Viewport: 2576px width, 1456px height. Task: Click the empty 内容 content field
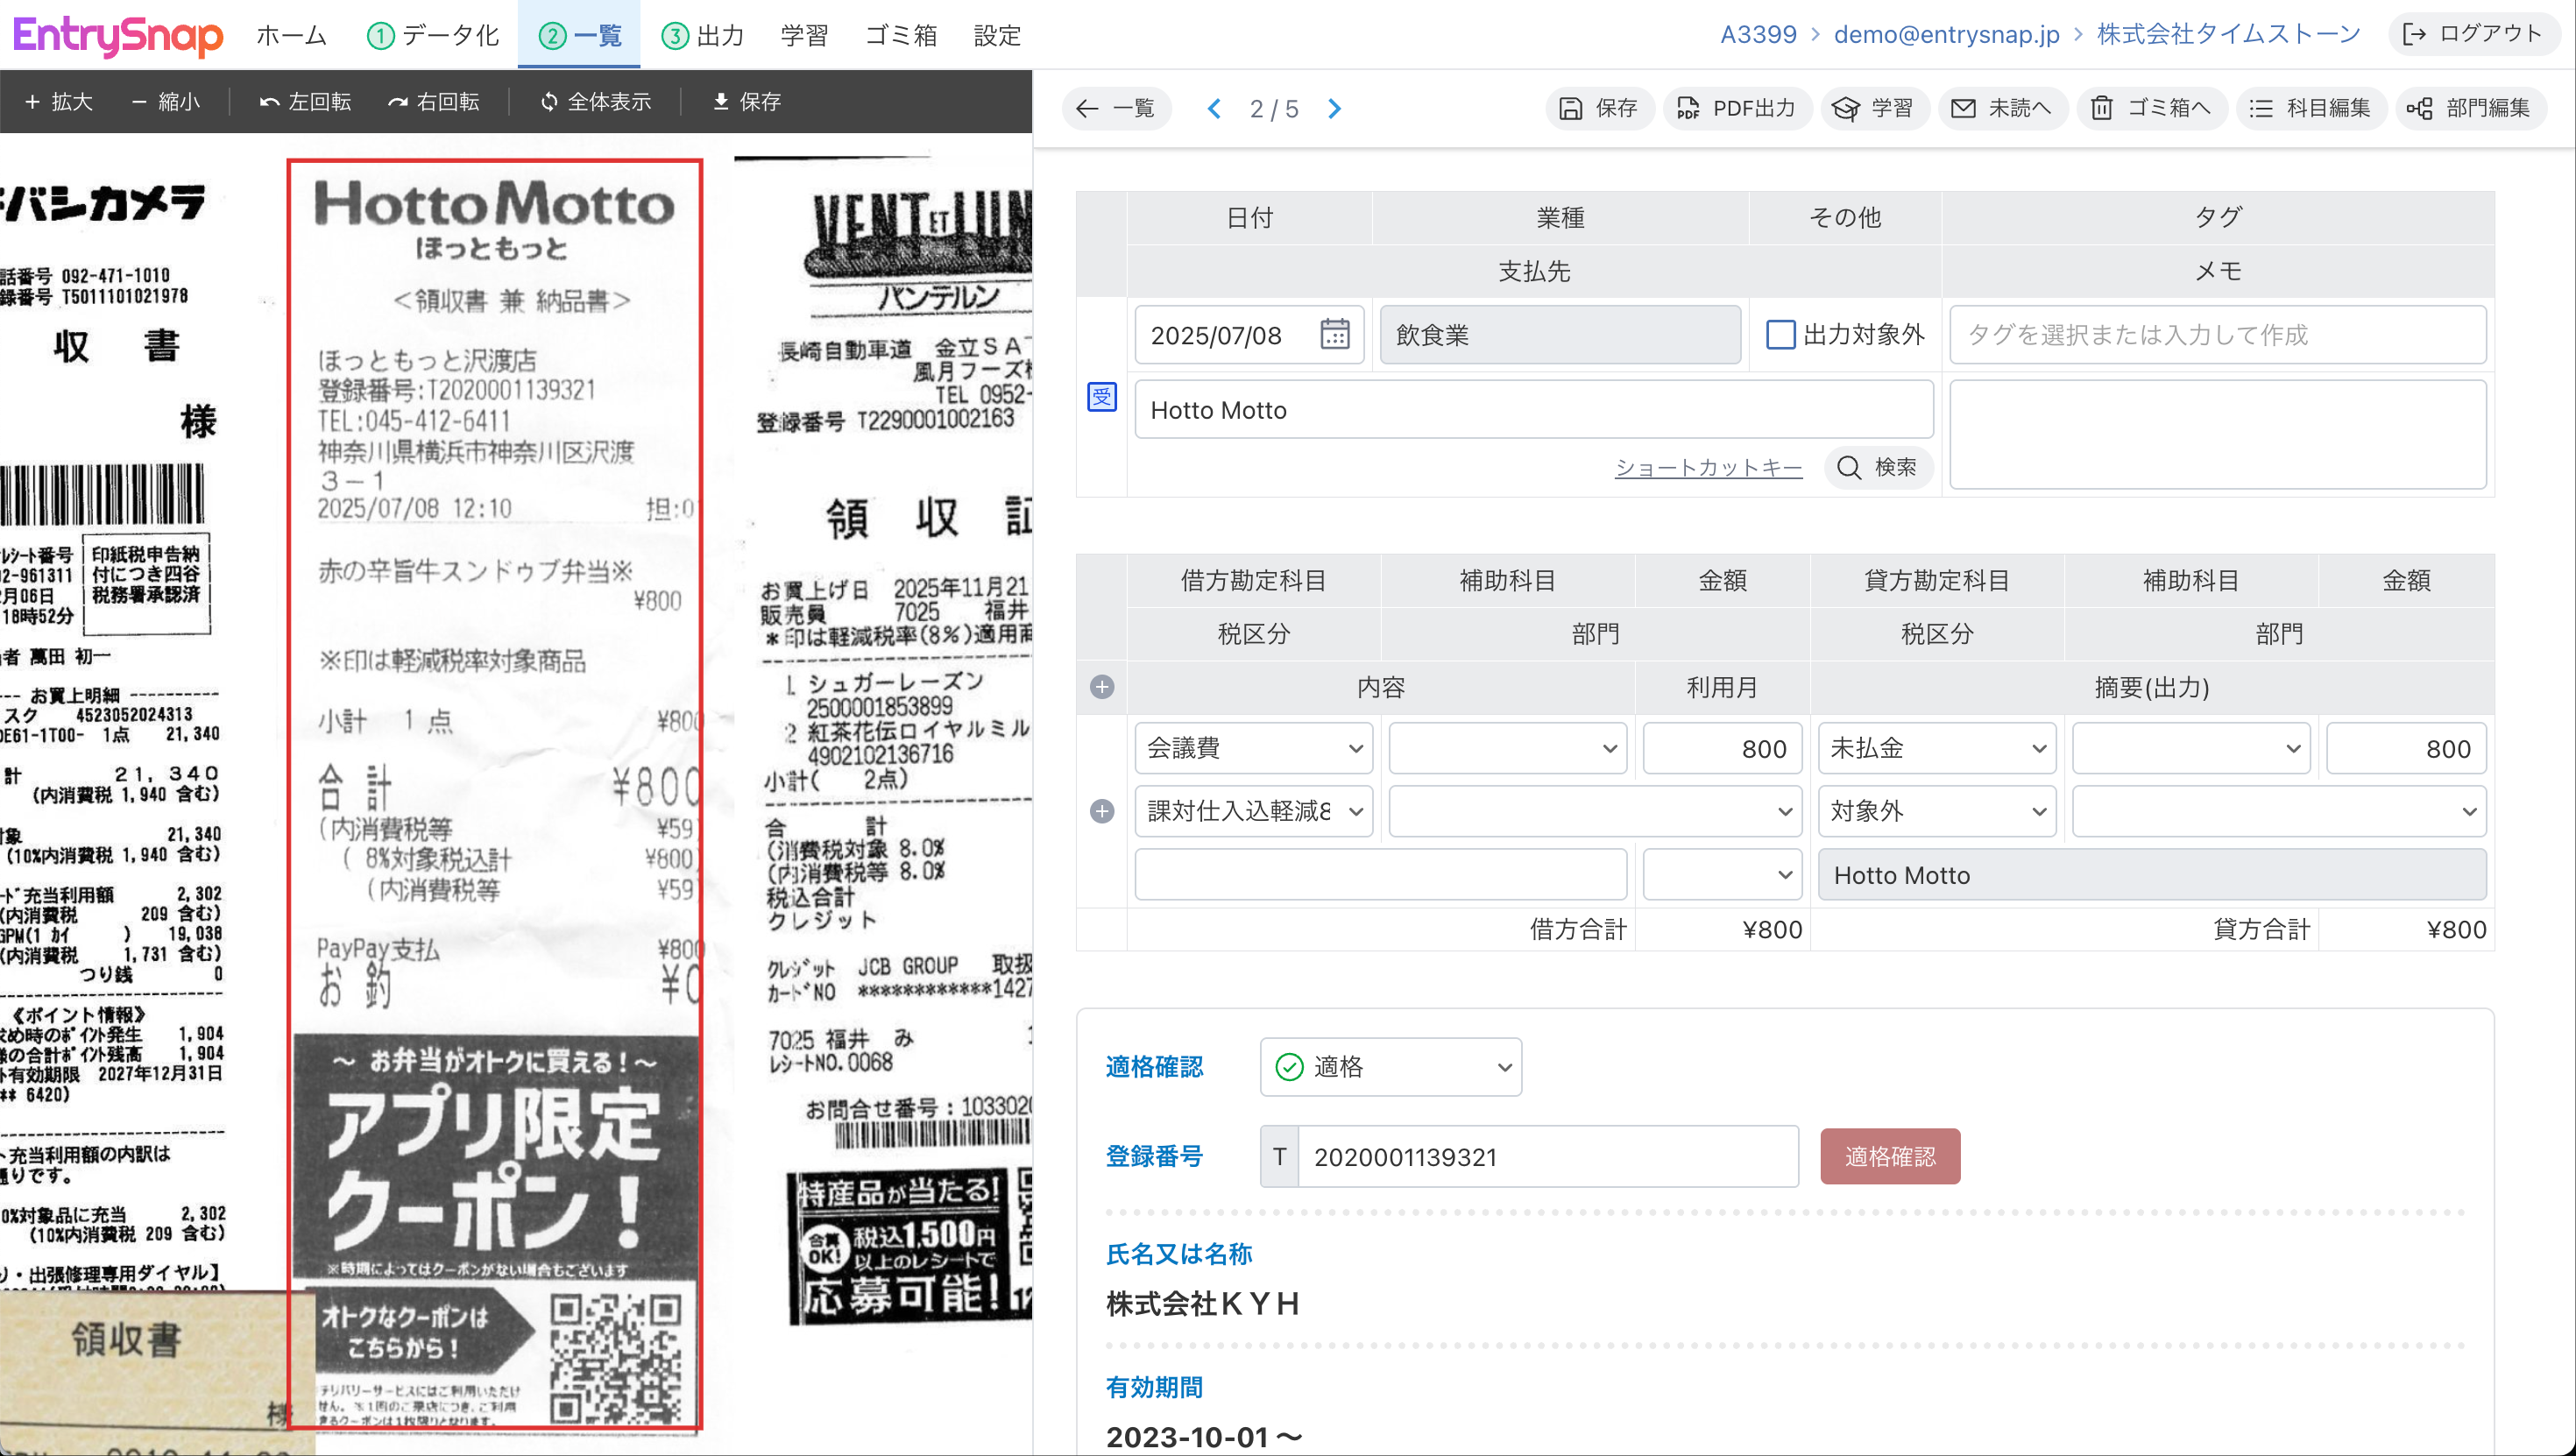tap(1380, 874)
